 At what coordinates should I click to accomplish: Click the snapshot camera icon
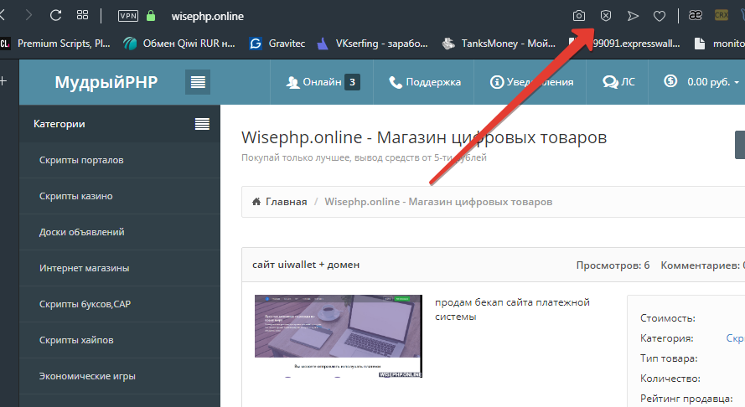tap(579, 16)
